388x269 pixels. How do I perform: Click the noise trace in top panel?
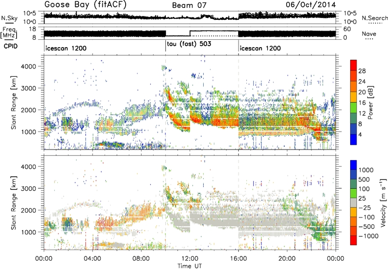tap(190, 17)
